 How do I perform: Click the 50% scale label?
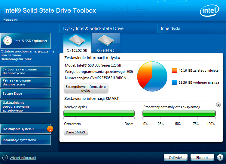coord(178,124)
